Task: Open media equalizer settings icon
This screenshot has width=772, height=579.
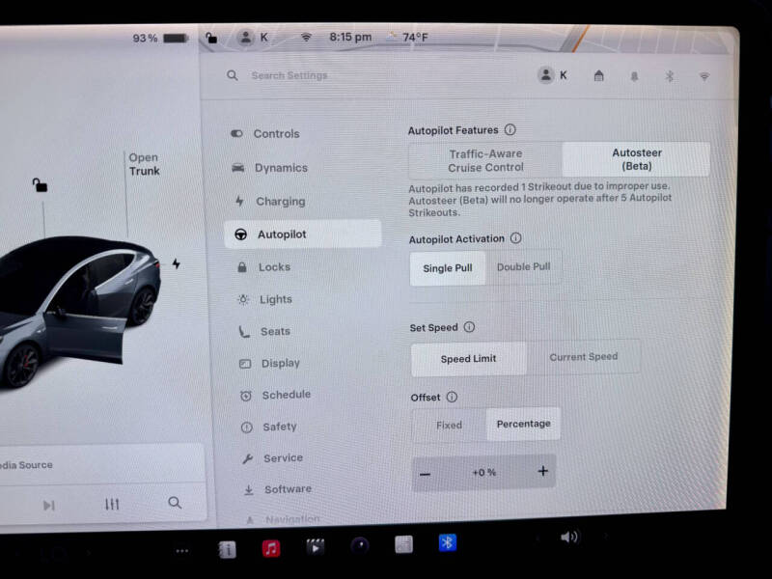Action: coord(112,504)
